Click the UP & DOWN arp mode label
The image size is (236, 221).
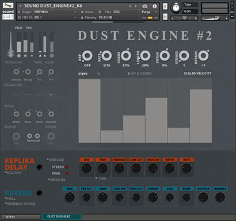pyautogui.click(x=141, y=74)
